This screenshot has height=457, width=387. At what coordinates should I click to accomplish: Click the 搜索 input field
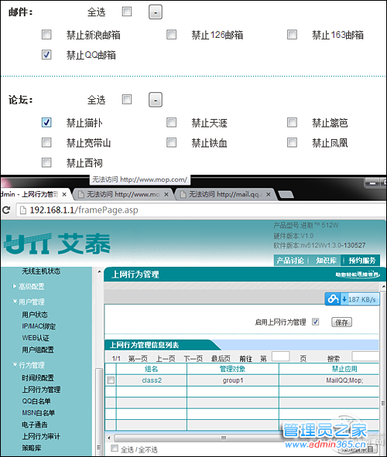click(x=365, y=356)
